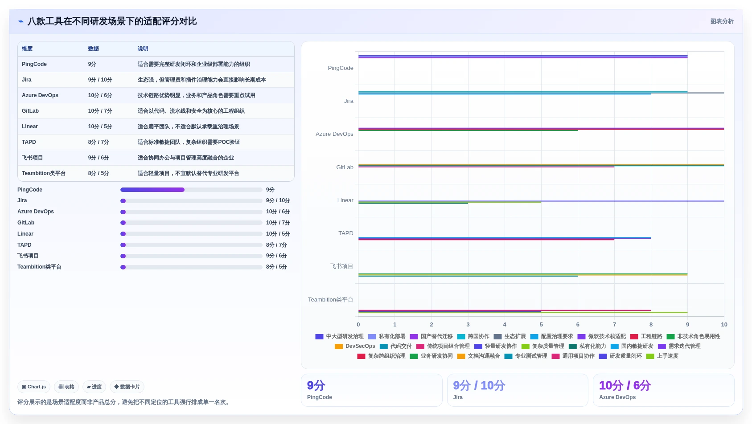Click the Jira progress bar track
This screenshot has height=424, width=752.
pyautogui.click(x=191, y=201)
